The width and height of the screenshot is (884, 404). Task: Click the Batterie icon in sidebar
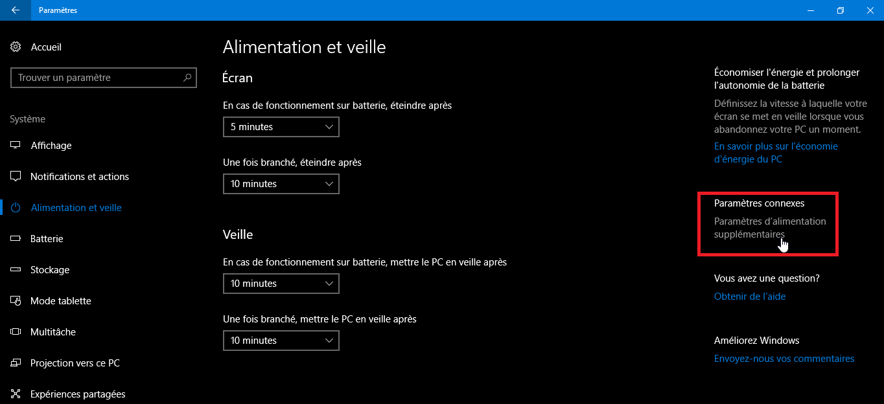click(16, 239)
